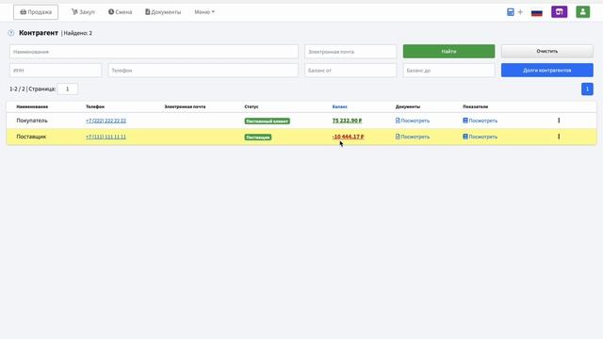This screenshot has width=603, height=339.
Task: Open balance 75 232.90 ₽ of Покупатель
Action: (x=347, y=121)
